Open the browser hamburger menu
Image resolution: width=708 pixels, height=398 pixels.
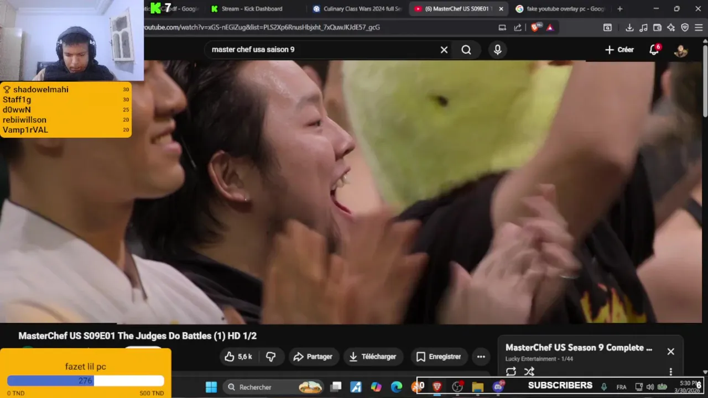coord(699,28)
